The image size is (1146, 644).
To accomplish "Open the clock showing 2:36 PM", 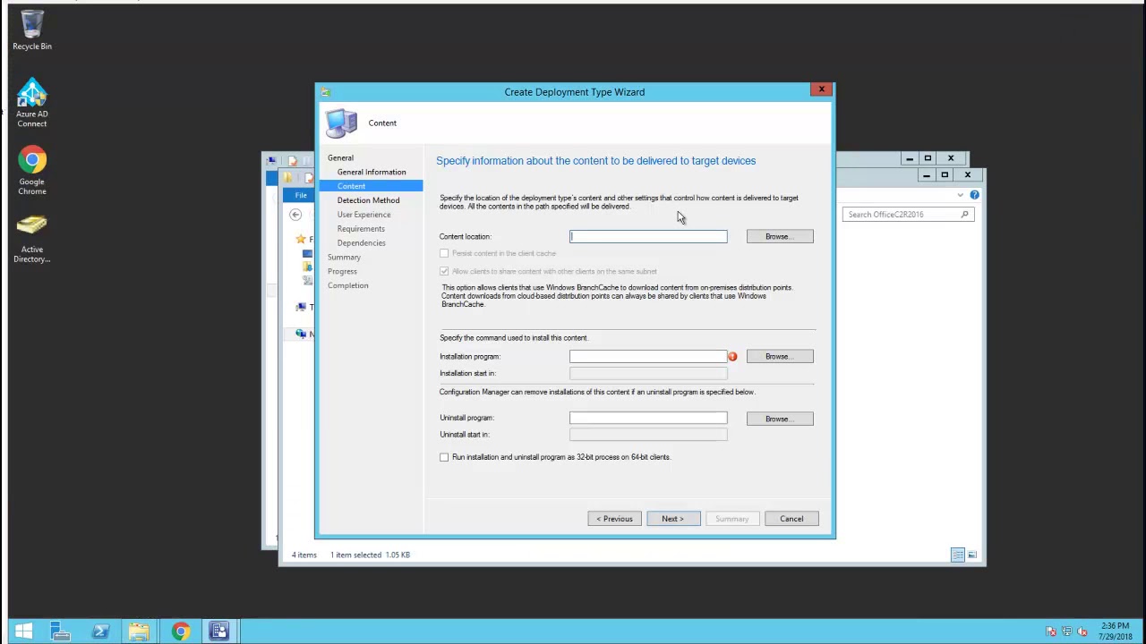I will pyautogui.click(x=1116, y=631).
